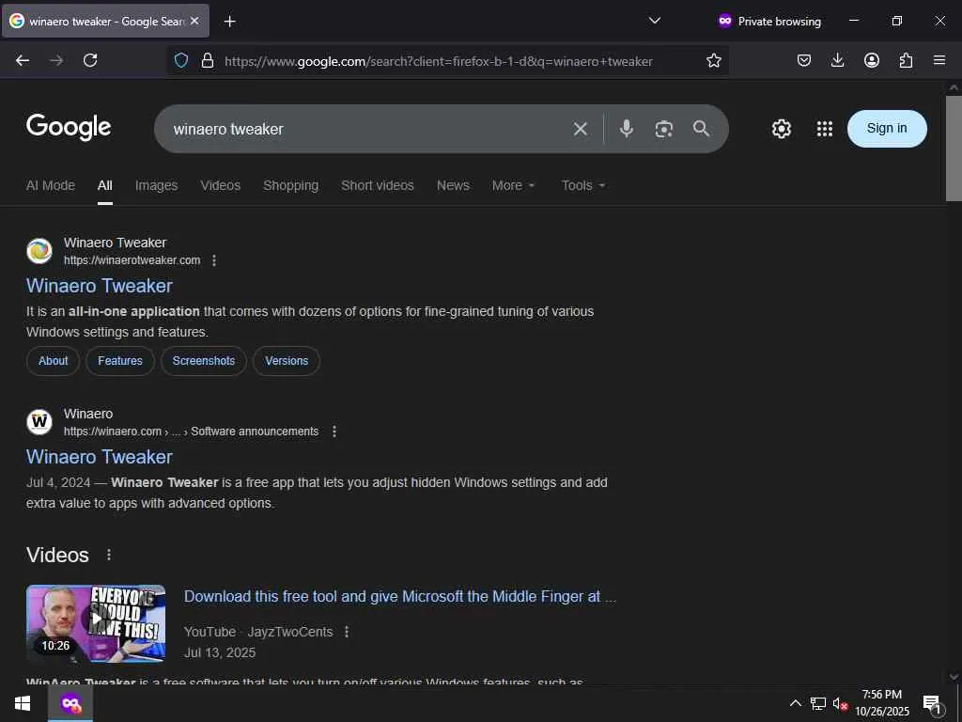Switch to Shopping results
Viewport: 962px width, 722px height.
click(291, 185)
